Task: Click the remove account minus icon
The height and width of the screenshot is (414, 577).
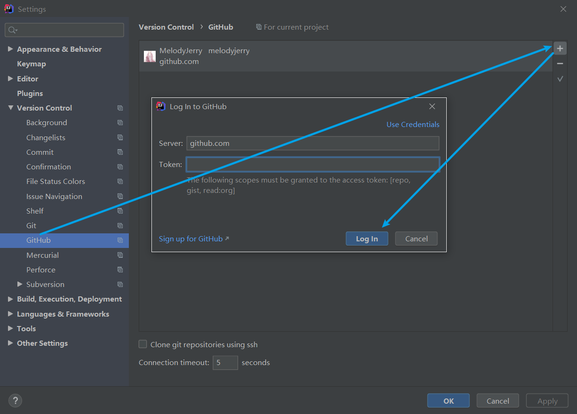Action: pos(560,64)
